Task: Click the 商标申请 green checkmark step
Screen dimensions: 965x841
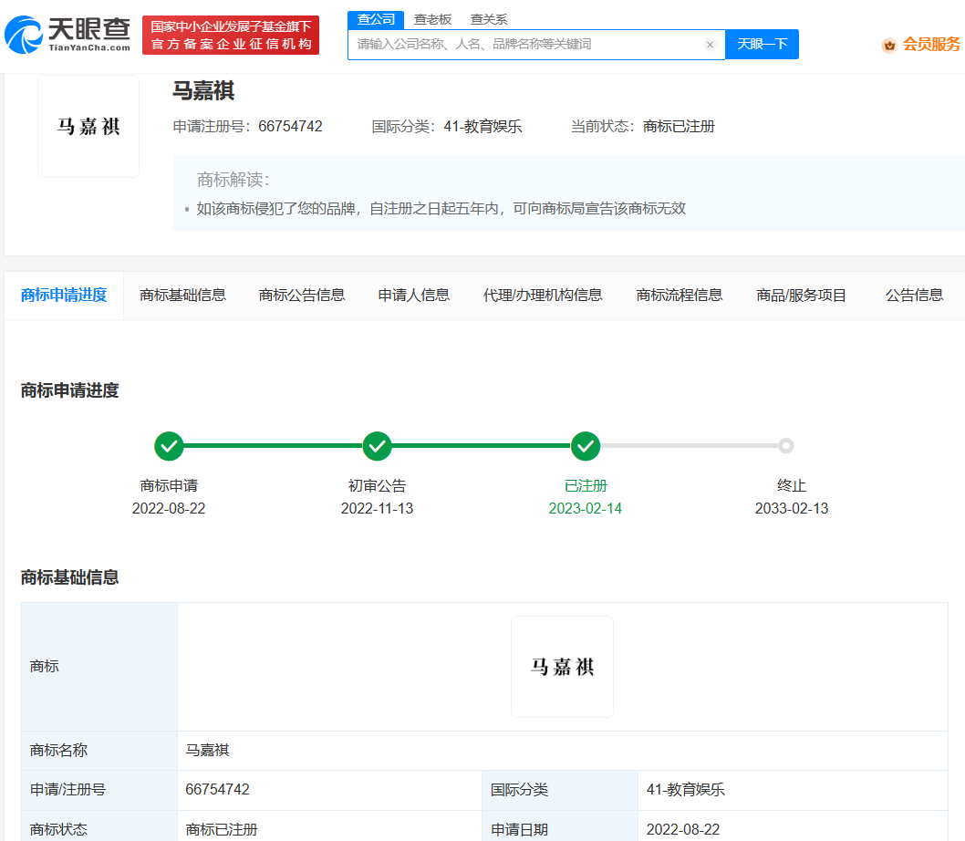Action: (169, 446)
